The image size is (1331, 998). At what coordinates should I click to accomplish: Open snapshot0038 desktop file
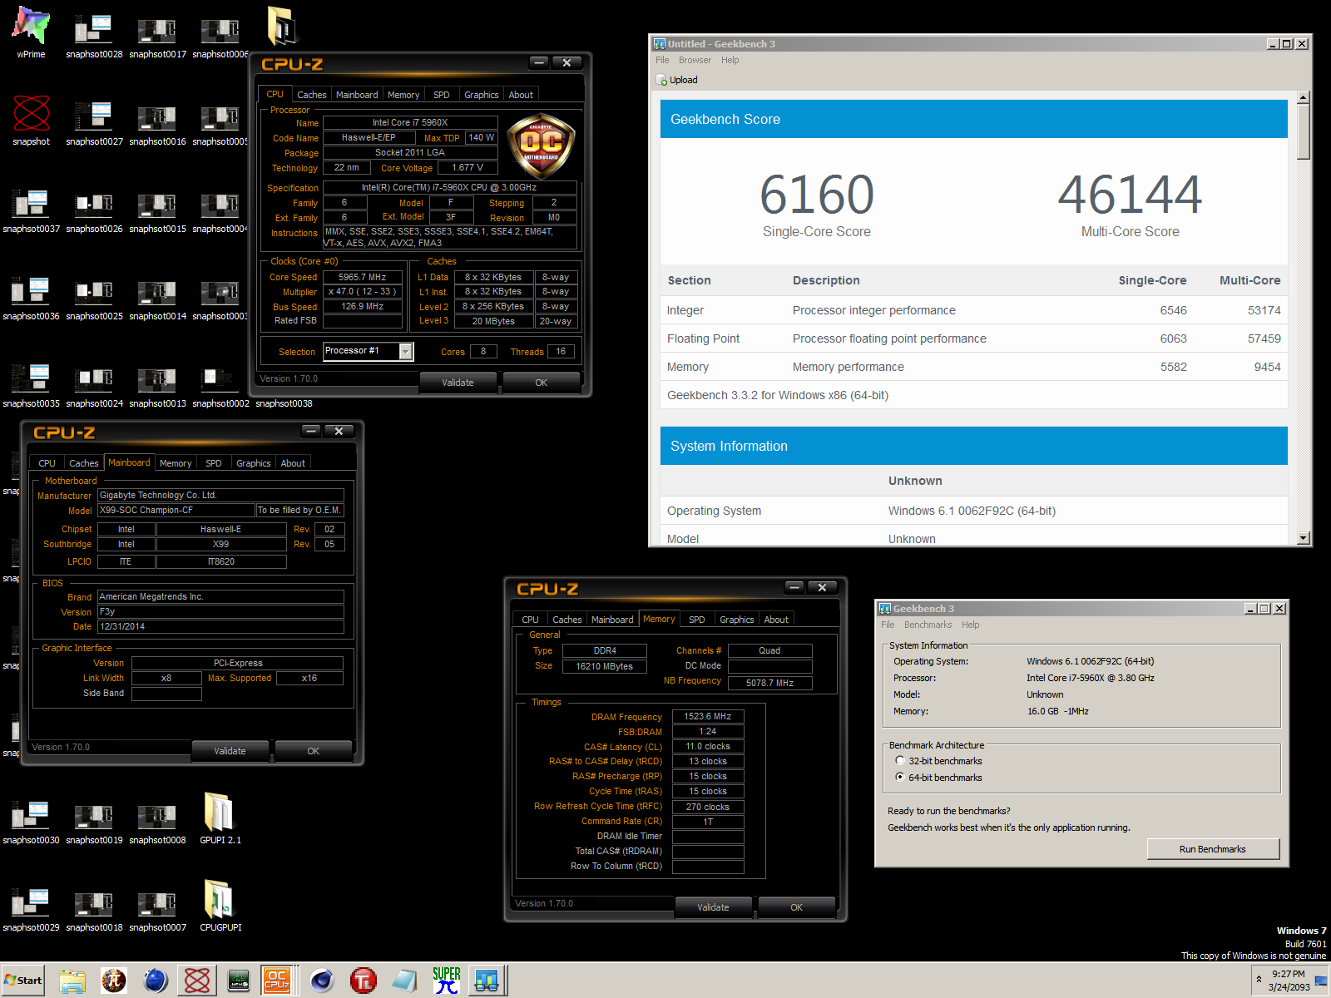pos(284,403)
